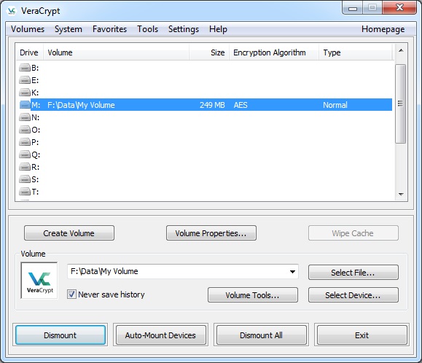Close the VeraCrypt window
This screenshot has height=363, width=422.
[x=399, y=8]
